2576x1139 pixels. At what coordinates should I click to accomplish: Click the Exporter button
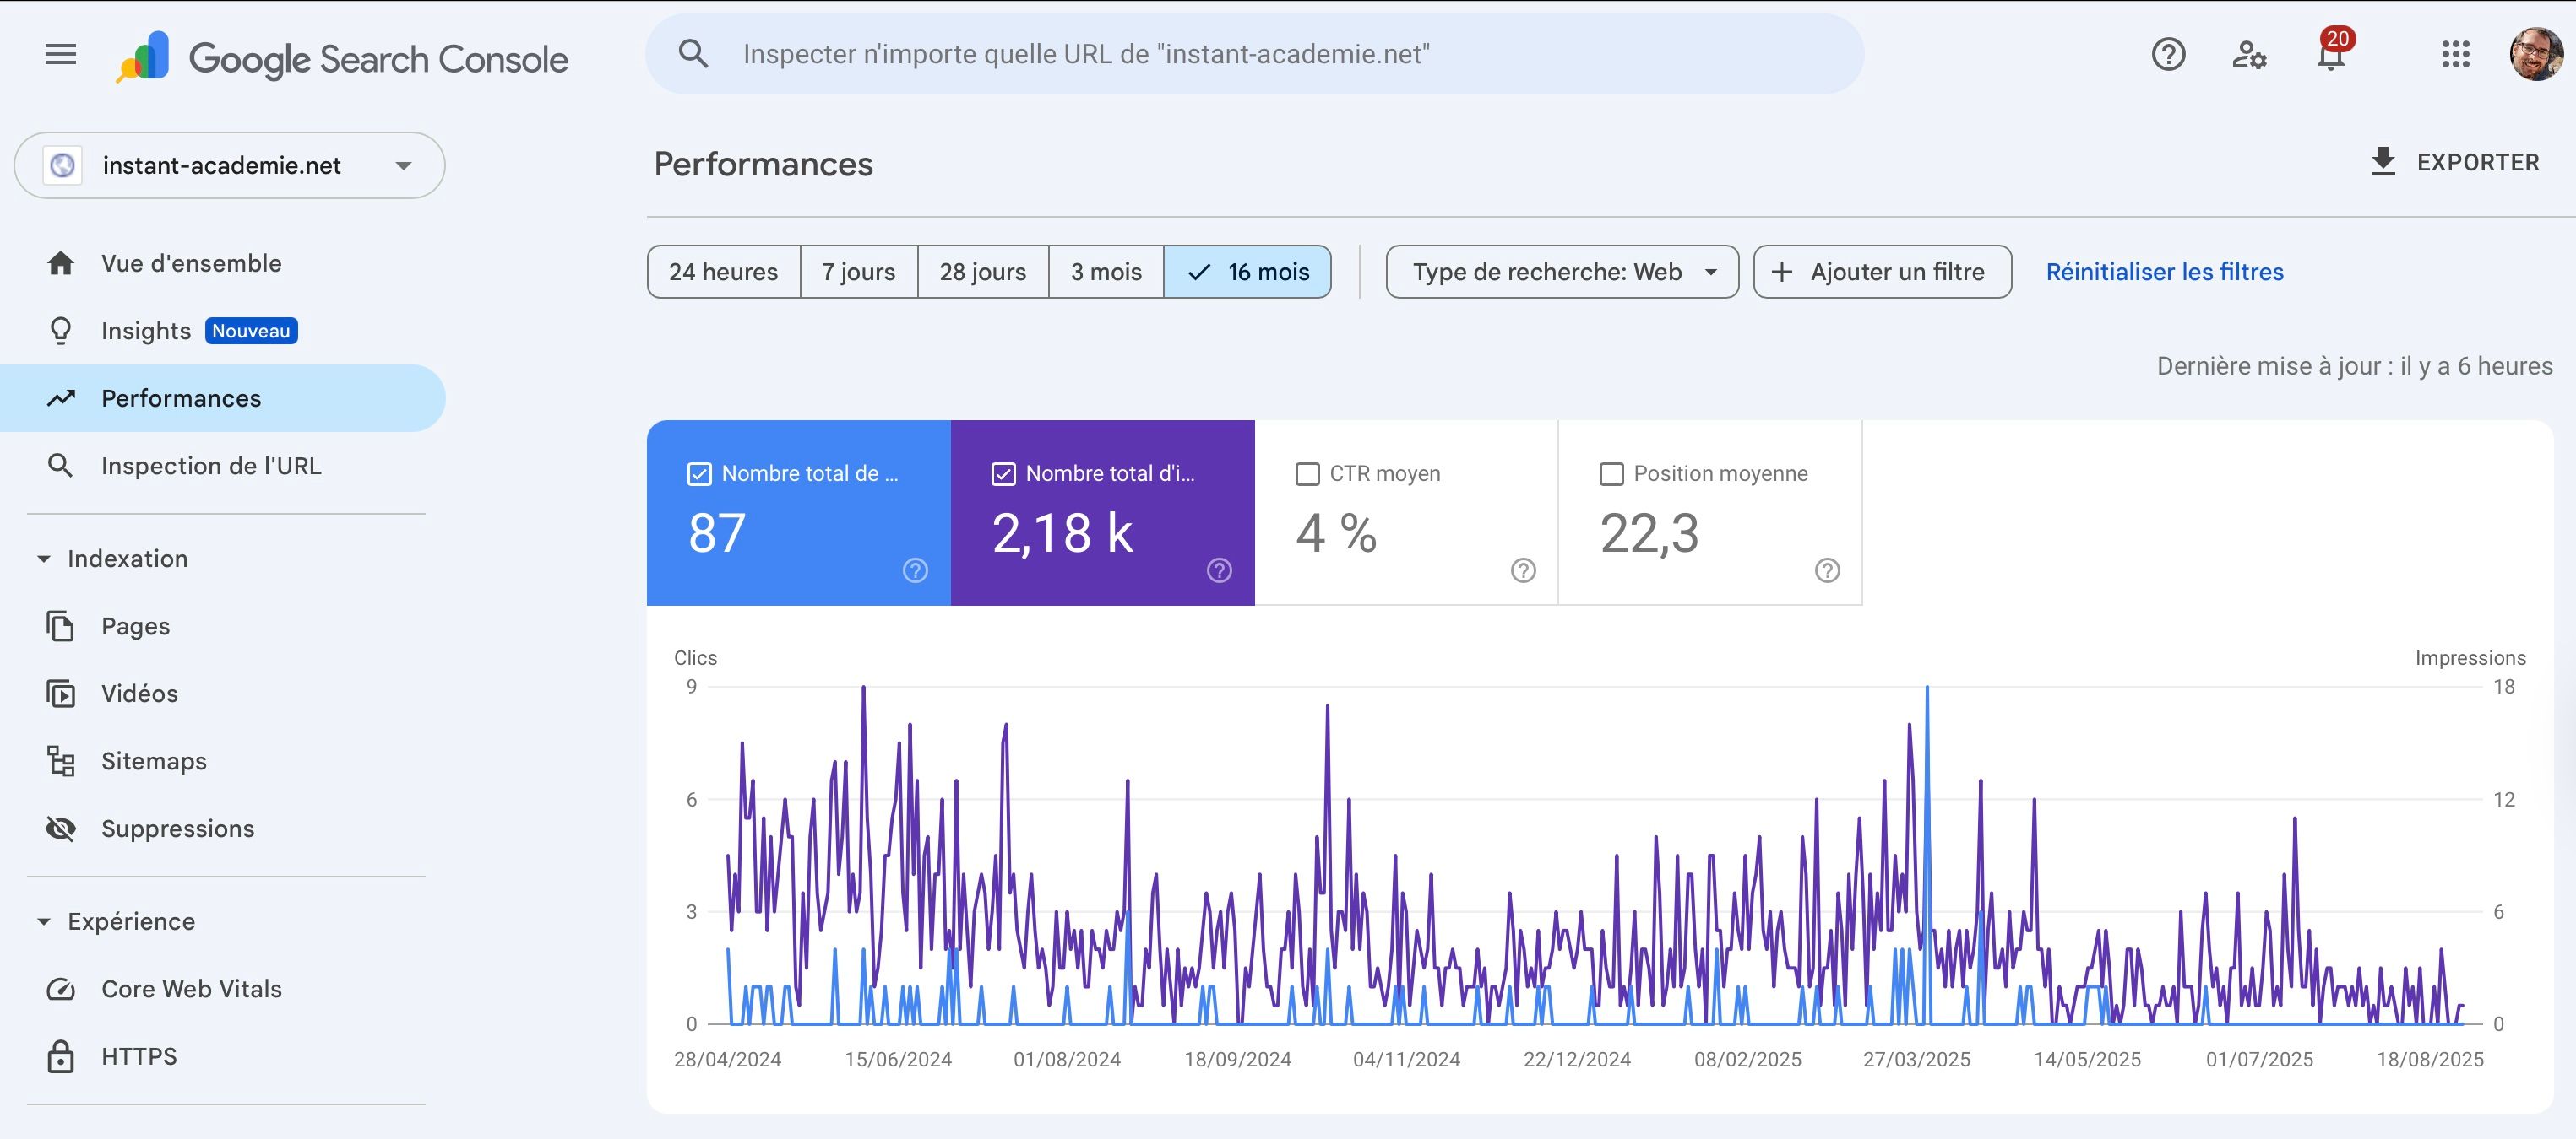coord(2455,162)
